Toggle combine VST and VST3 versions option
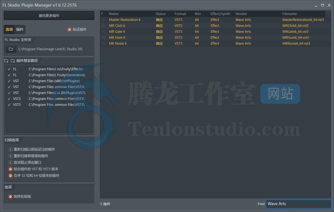This screenshot has width=334, height=212. point(10,169)
